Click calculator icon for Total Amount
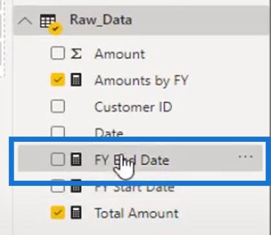 point(76,212)
